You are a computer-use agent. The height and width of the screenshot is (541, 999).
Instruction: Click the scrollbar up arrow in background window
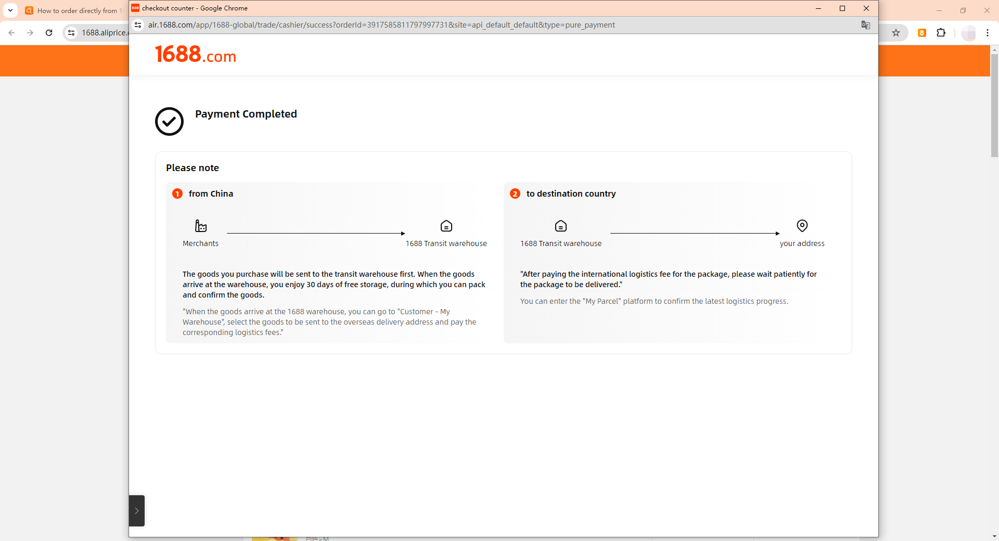coord(994,50)
